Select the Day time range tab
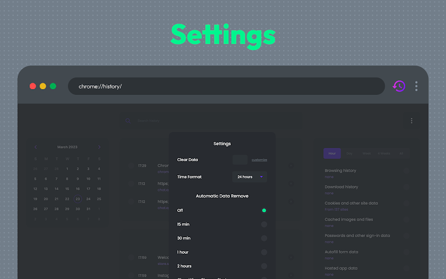This screenshot has height=279, width=446. click(350, 153)
